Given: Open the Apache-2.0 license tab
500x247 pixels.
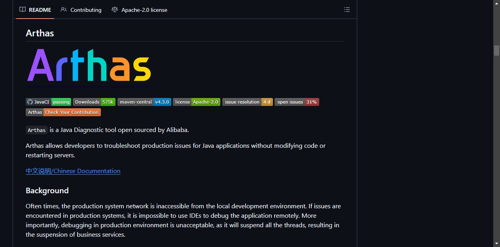Looking at the screenshot, I should click(x=139, y=10).
